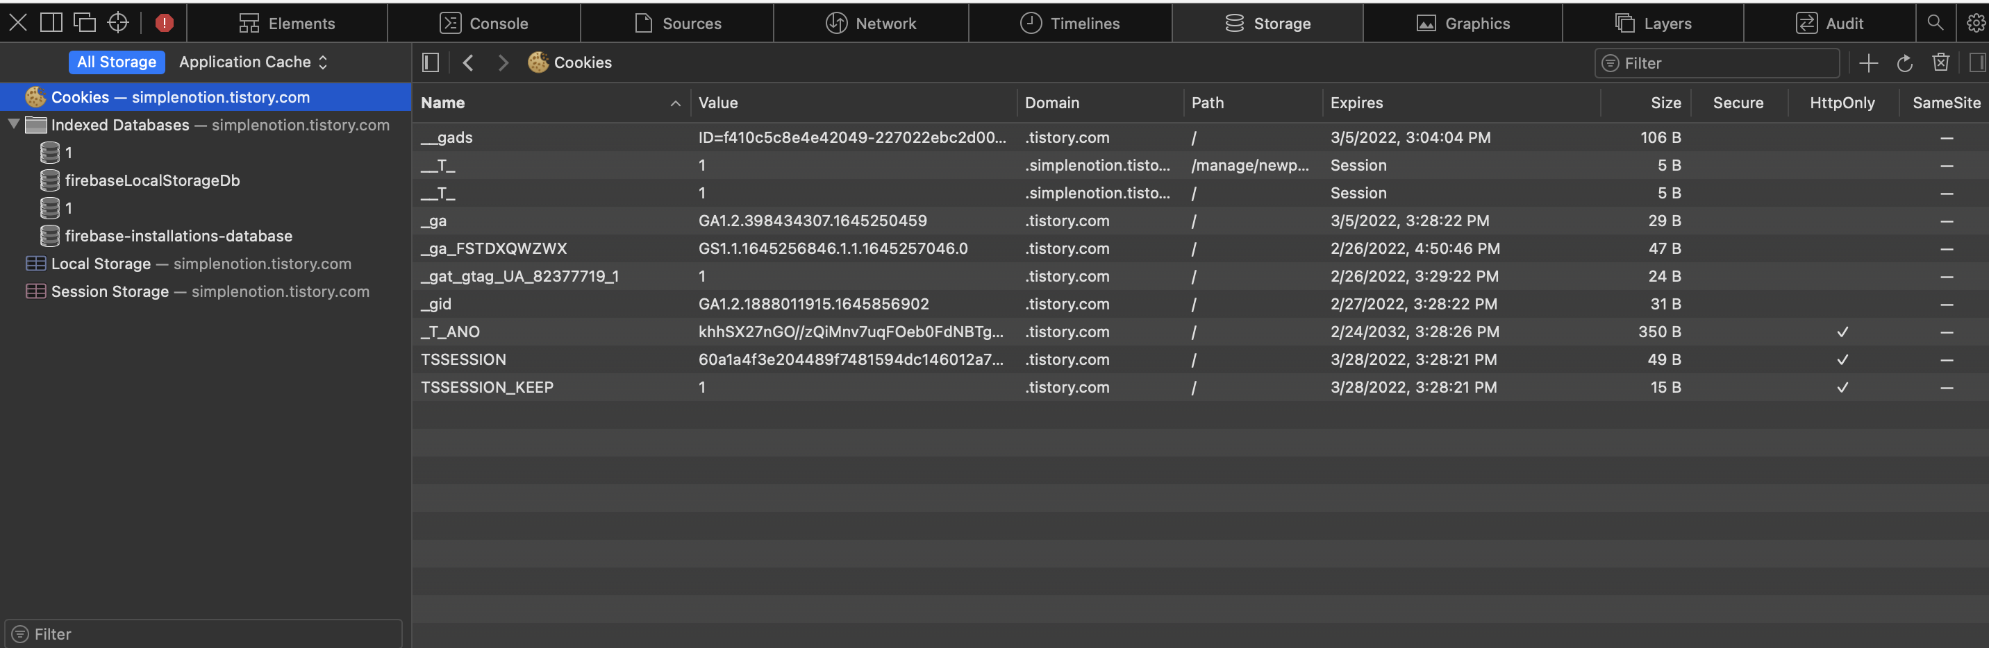Select the All Storage filter button
Image resolution: width=1989 pixels, height=648 pixels.
(117, 62)
